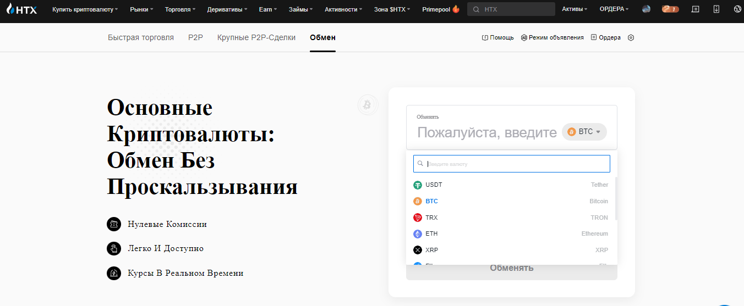Click the Bitcoin name label
The image size is (744, 306).
[599, 202]
